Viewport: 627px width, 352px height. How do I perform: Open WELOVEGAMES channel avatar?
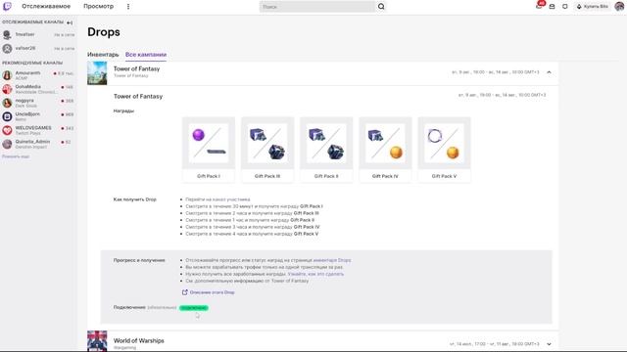pyautogui.click(x=7, y=130)
